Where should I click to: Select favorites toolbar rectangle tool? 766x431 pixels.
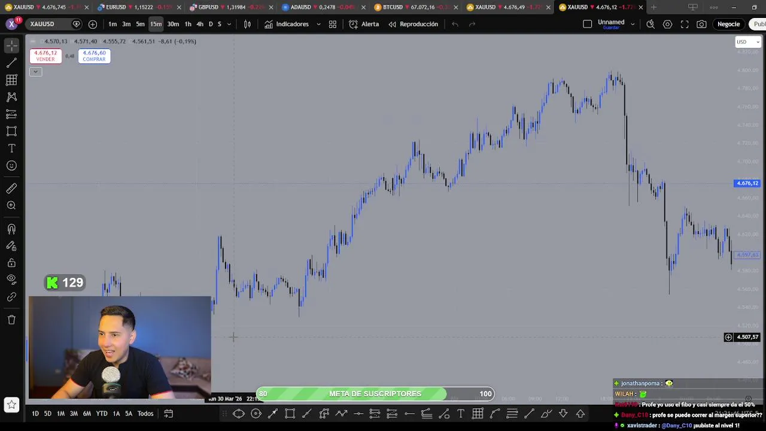point(290,414)
